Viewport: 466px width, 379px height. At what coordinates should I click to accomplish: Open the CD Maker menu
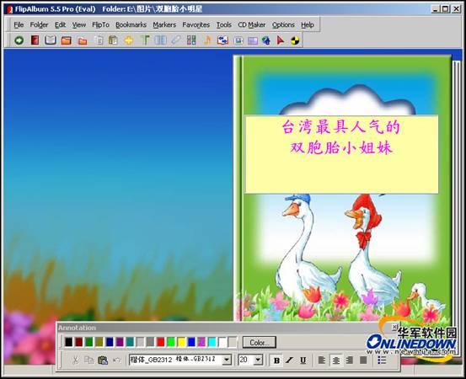pos(251,24)
